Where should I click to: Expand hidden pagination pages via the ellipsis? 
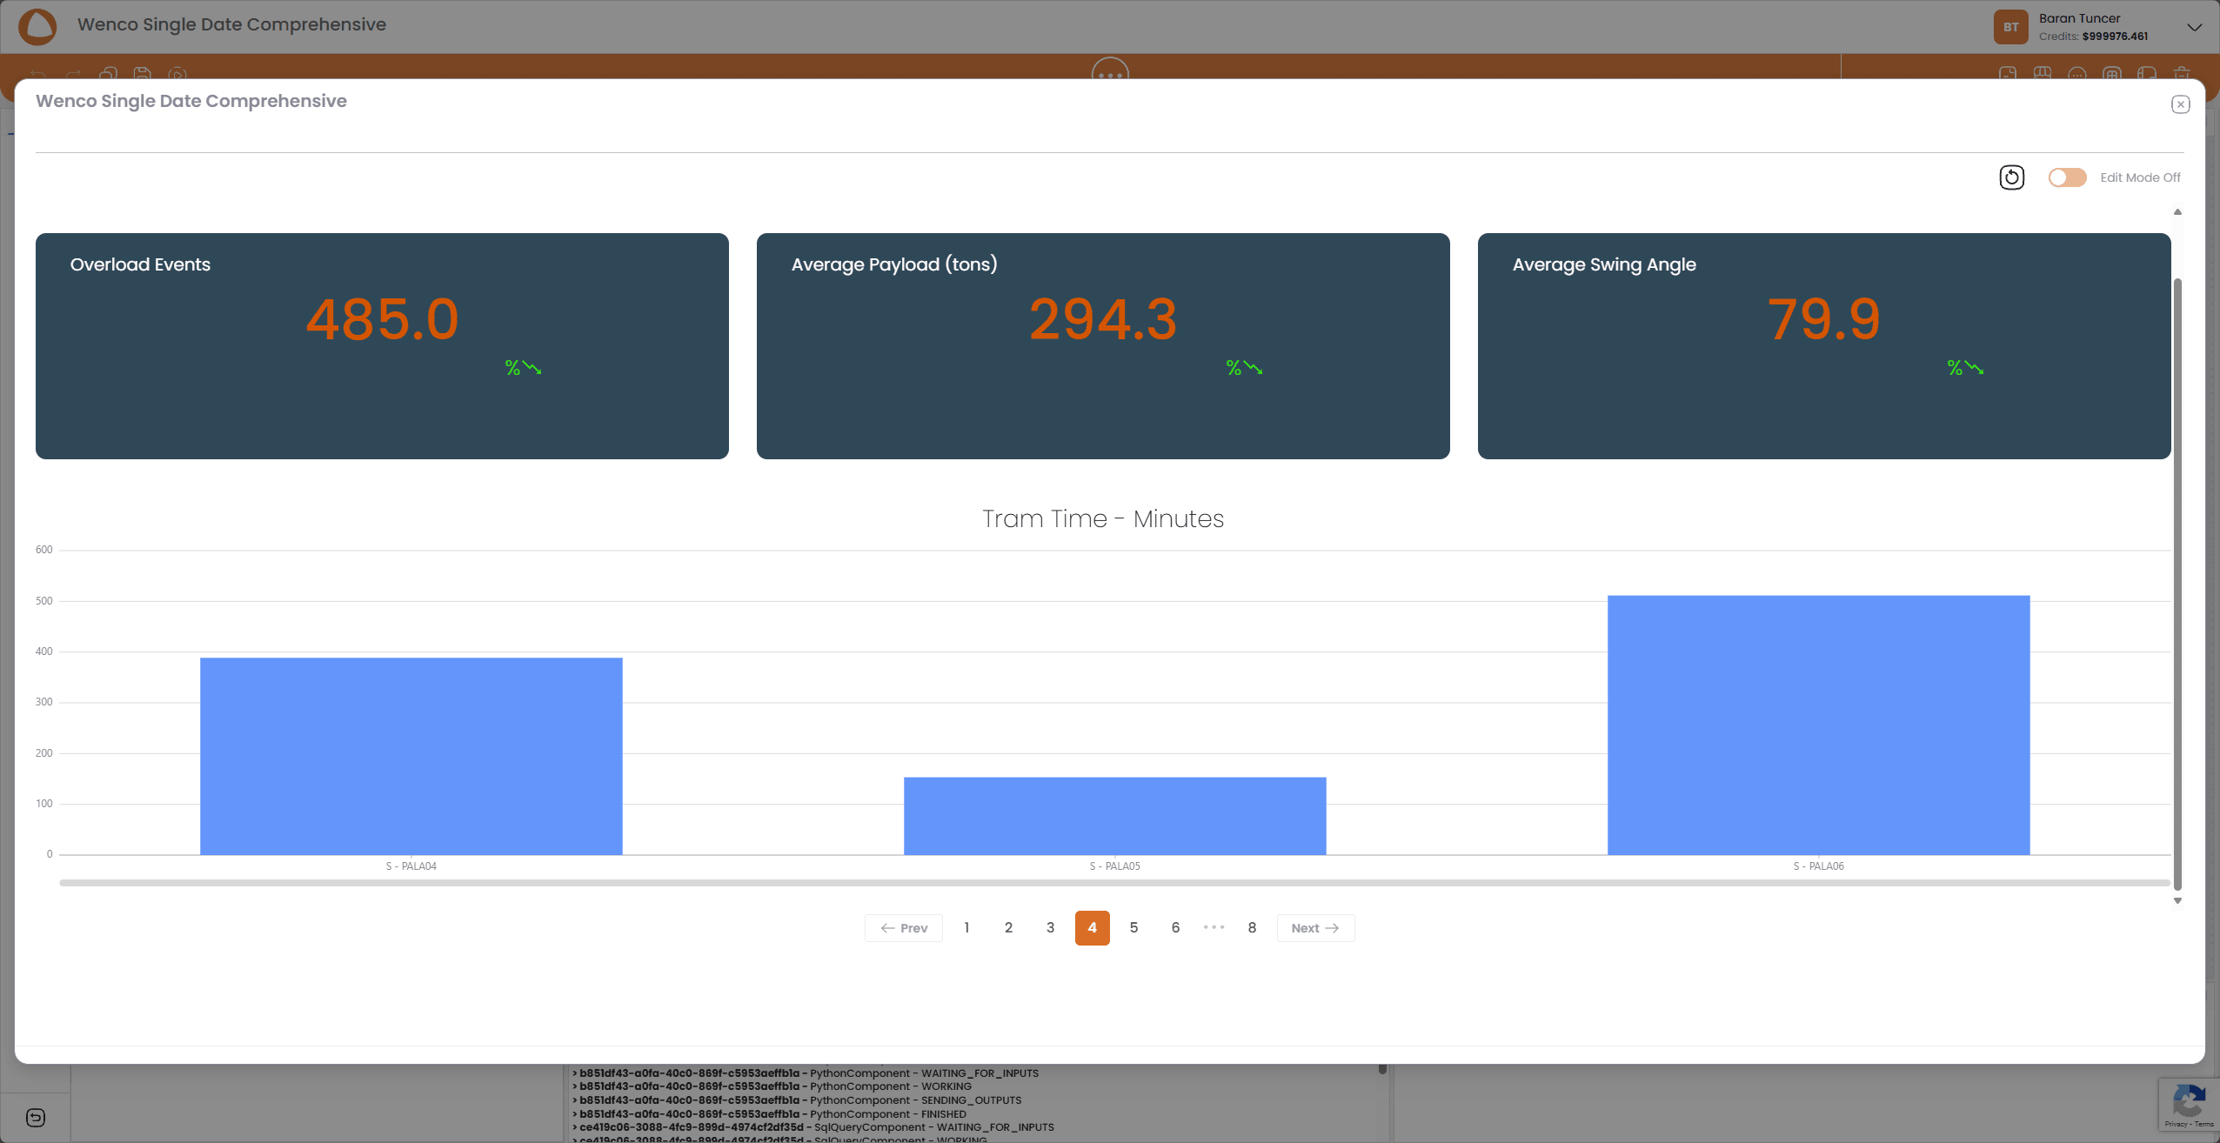click(x=1213, y=927)
